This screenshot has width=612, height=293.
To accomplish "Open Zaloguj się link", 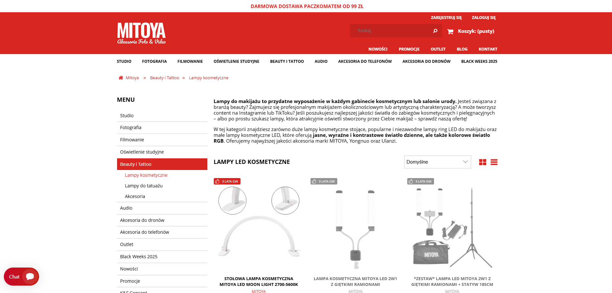I will 484,18.
